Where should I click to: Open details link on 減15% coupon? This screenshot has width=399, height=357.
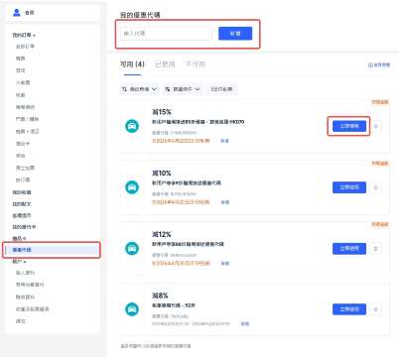[x=224, y=141]
